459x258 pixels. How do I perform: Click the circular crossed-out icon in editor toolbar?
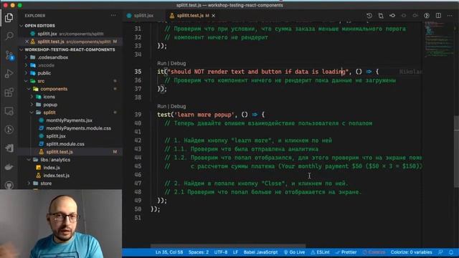(x=427, y=16)
